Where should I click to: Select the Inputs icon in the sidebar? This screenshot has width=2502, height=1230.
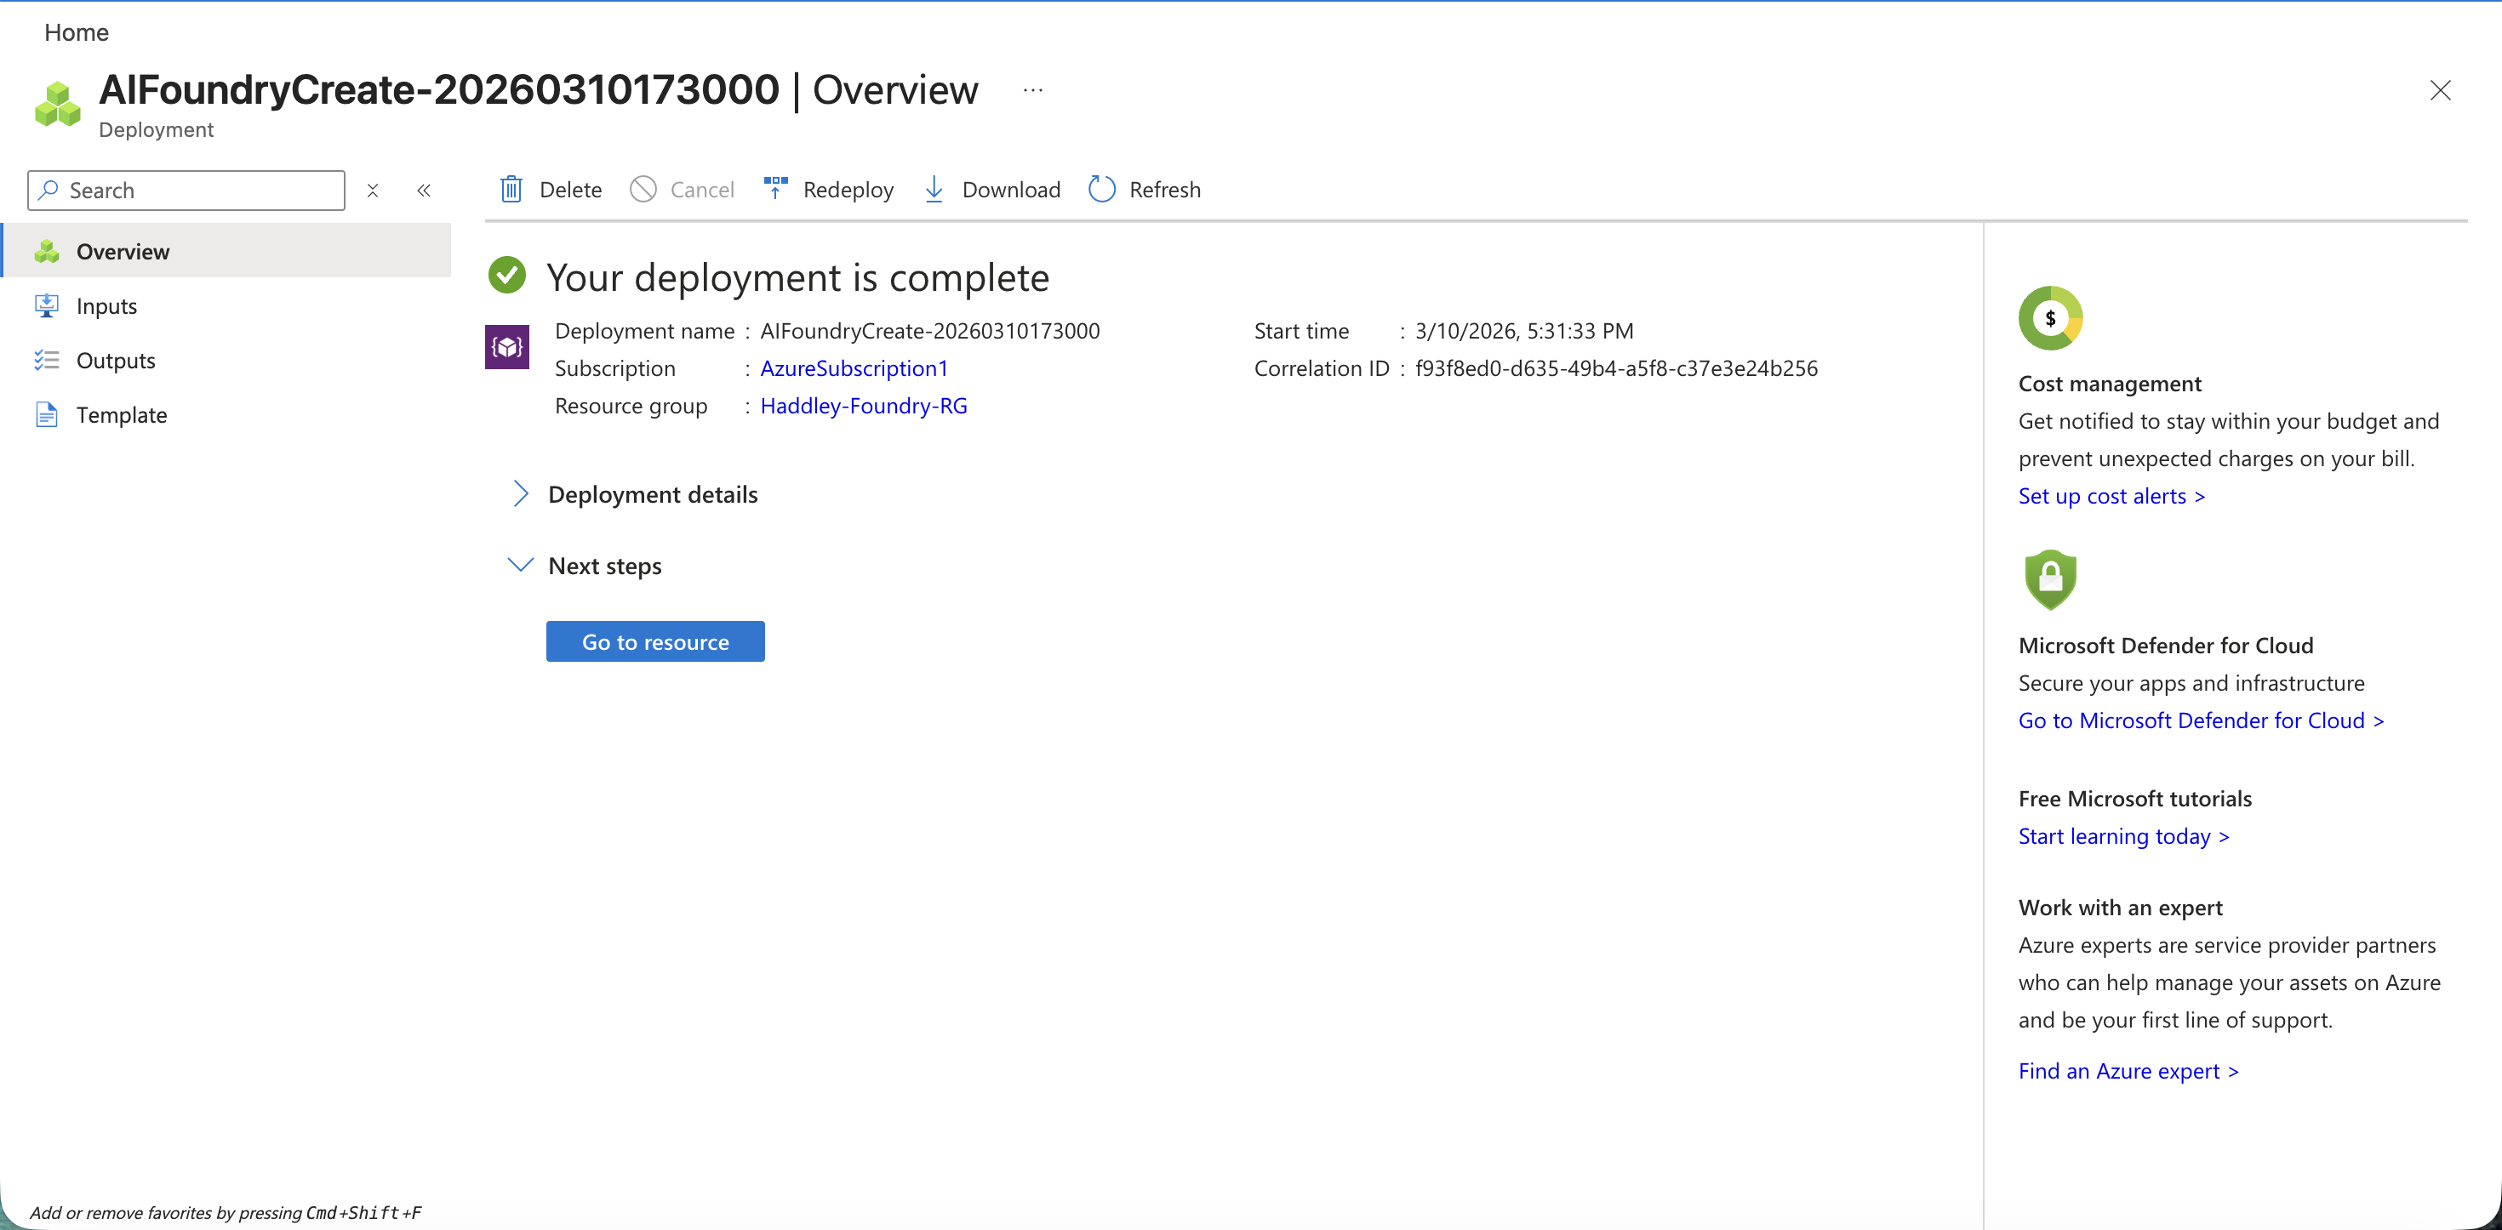[x=47, y=305]
